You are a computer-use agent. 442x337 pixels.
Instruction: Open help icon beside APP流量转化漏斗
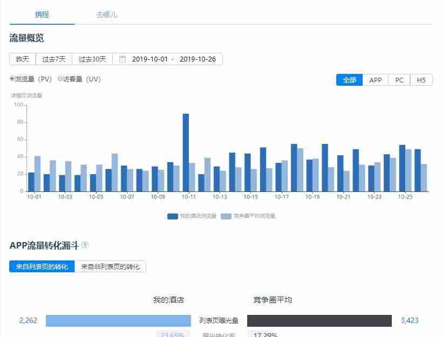coord(85,245)
